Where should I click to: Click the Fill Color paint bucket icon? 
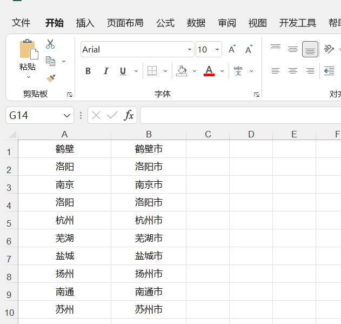[x=182, y=71]
